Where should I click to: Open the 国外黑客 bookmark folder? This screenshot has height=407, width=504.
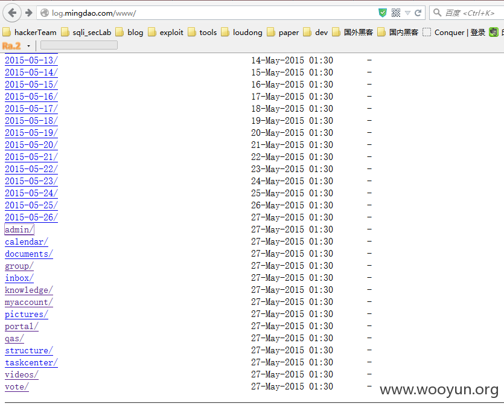(x=352, y=32)
